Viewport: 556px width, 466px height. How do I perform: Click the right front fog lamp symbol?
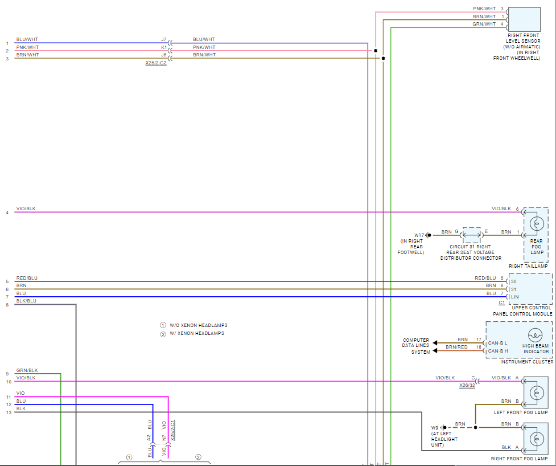(536, 439)
